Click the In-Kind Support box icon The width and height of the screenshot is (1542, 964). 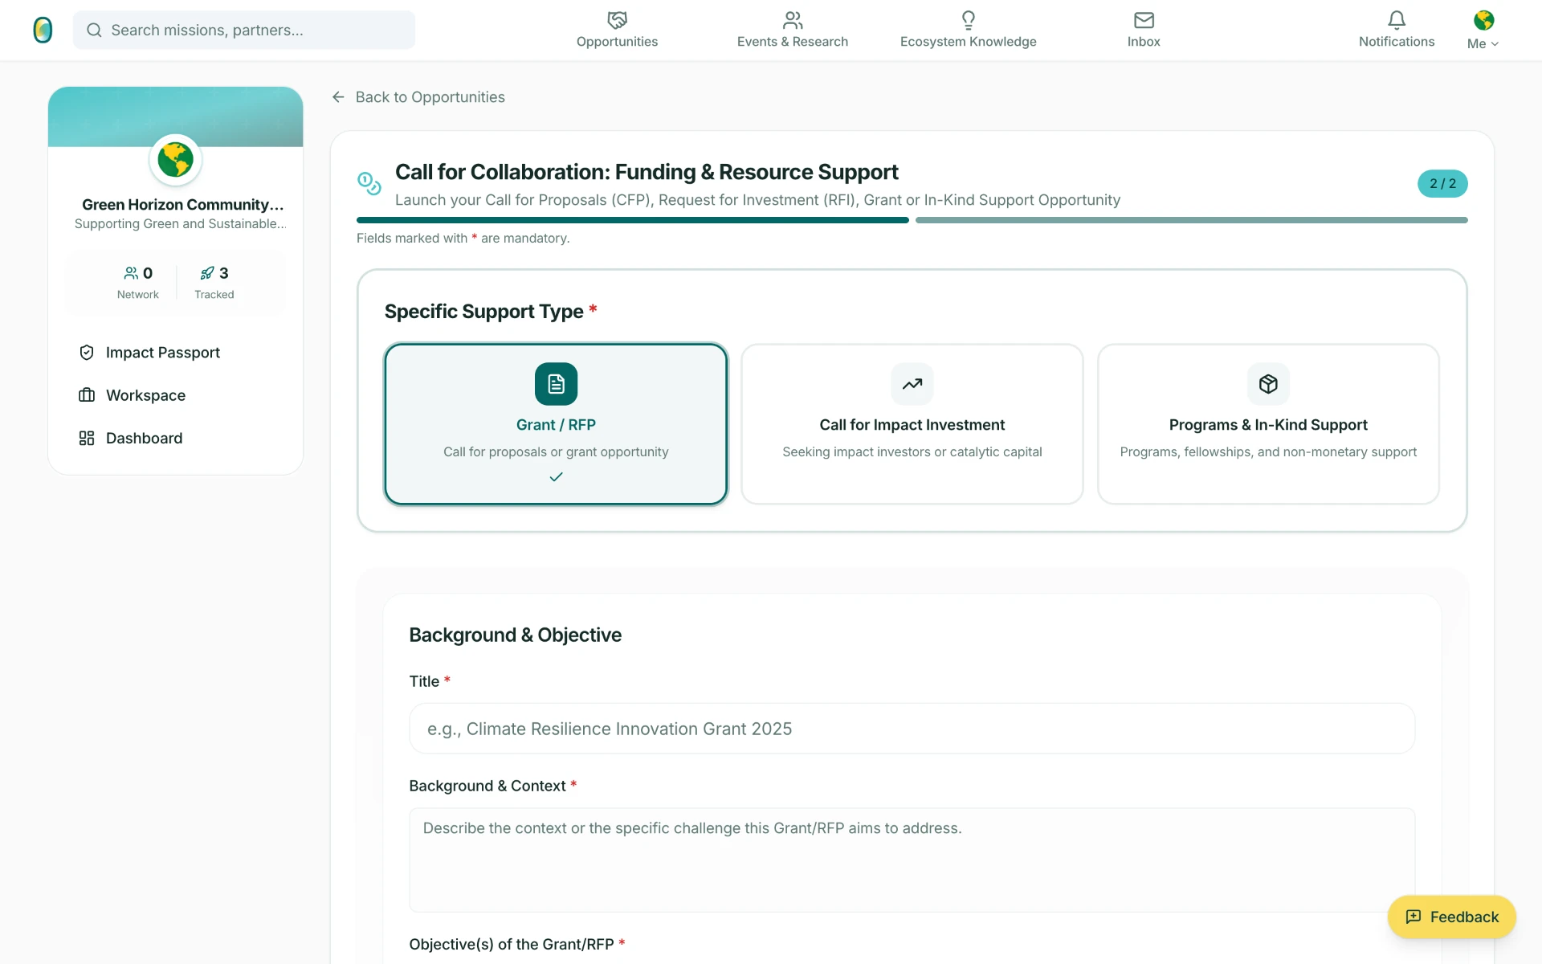point(1268,384)
